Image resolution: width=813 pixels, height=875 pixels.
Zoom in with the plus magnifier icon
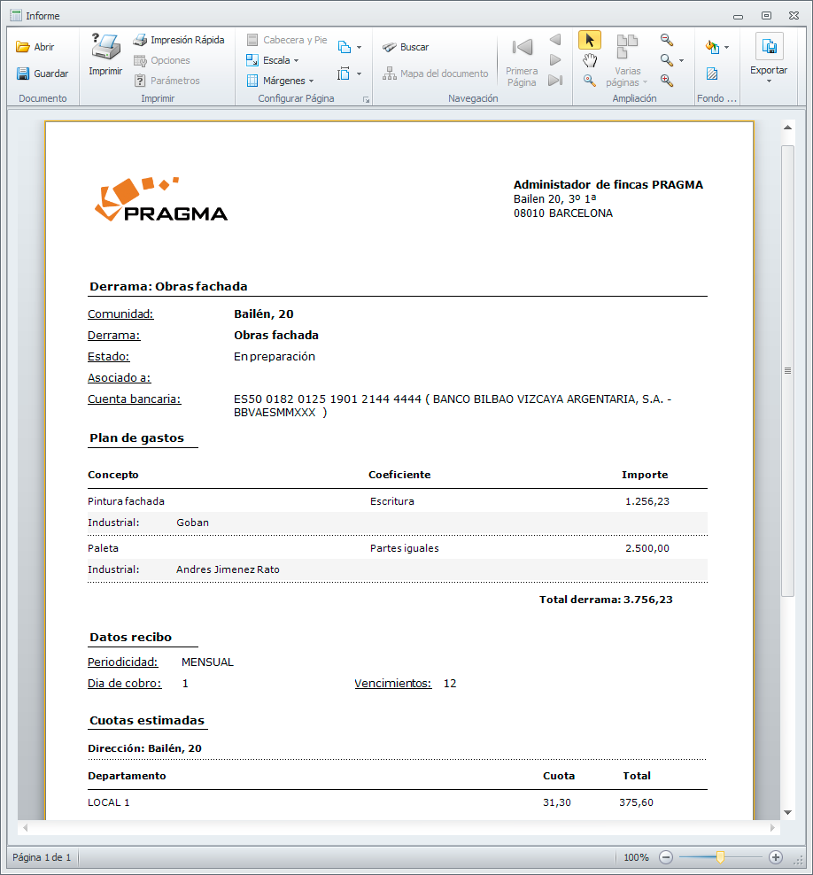(667, 81)
